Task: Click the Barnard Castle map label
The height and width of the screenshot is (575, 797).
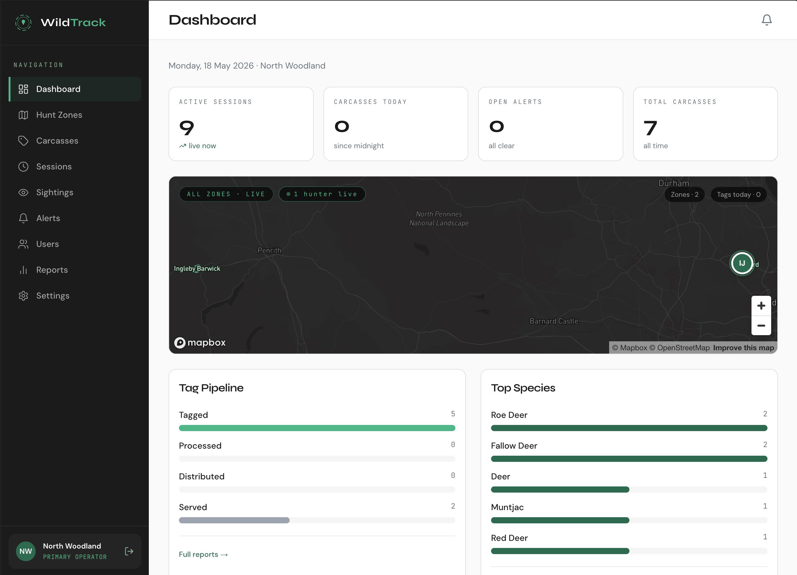Action: pyautogui.click(x=554, y=321)
